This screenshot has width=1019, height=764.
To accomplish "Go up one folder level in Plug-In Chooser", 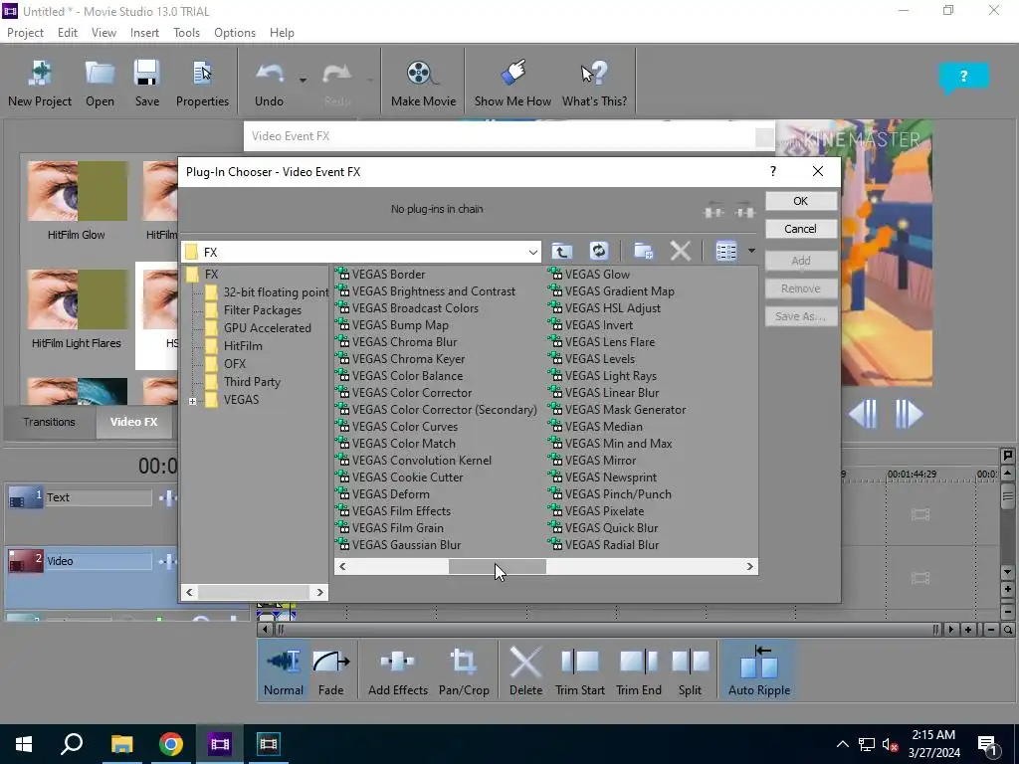I will [x=561, y=251].
